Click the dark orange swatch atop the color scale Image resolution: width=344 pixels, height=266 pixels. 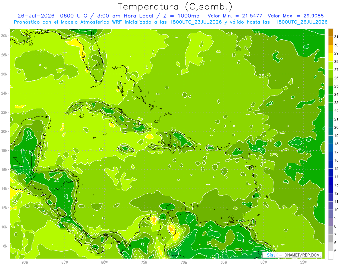click(331, 33)
